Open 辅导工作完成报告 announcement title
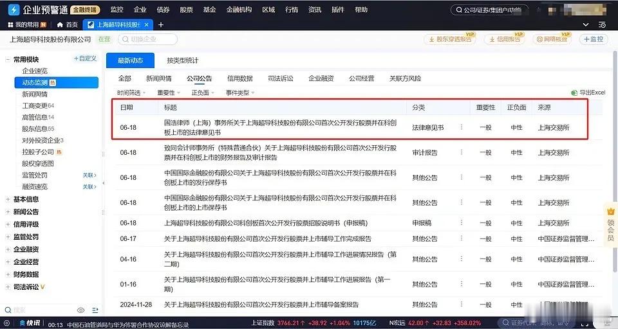The image size is (618, 329). click(268, 239)
